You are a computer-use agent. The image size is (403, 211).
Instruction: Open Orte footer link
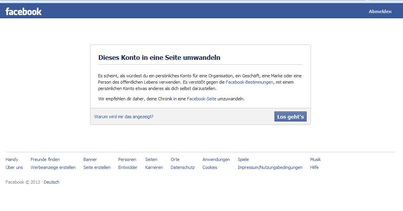tap(175, 159)
